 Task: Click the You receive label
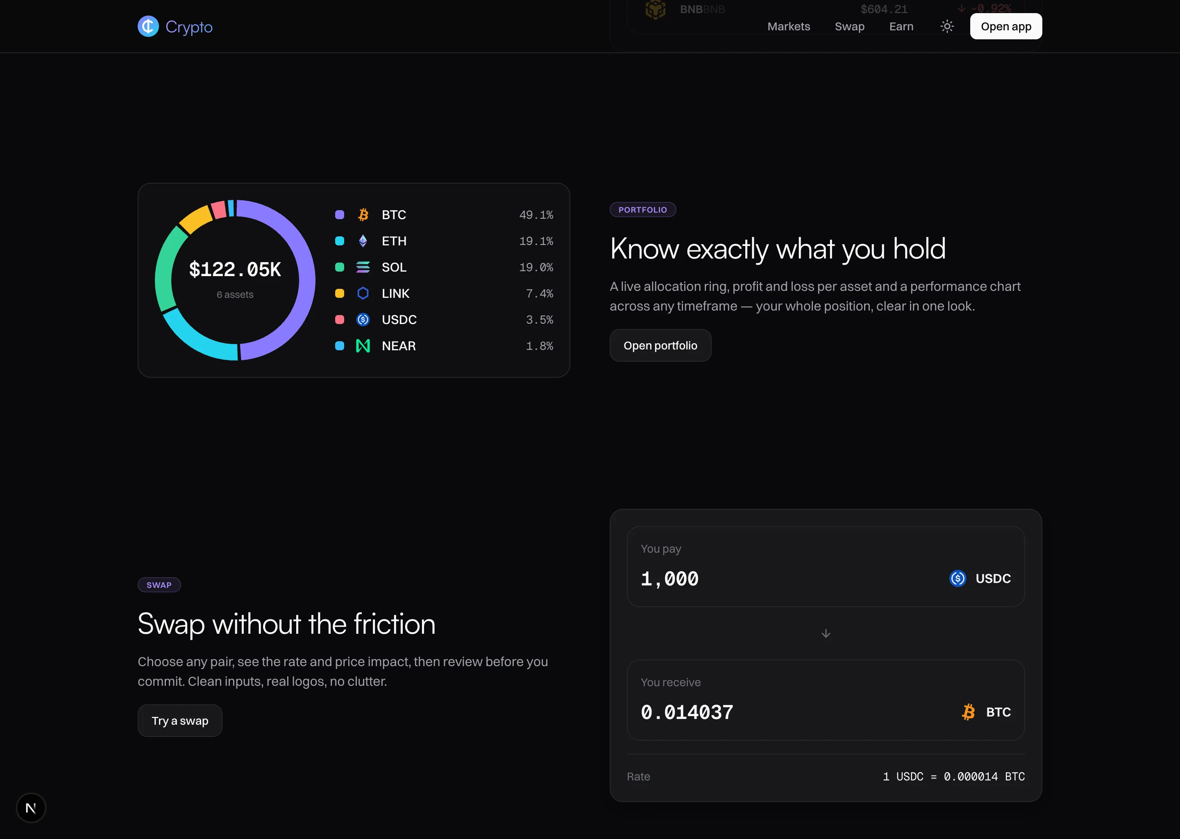(x=671, y=683)
